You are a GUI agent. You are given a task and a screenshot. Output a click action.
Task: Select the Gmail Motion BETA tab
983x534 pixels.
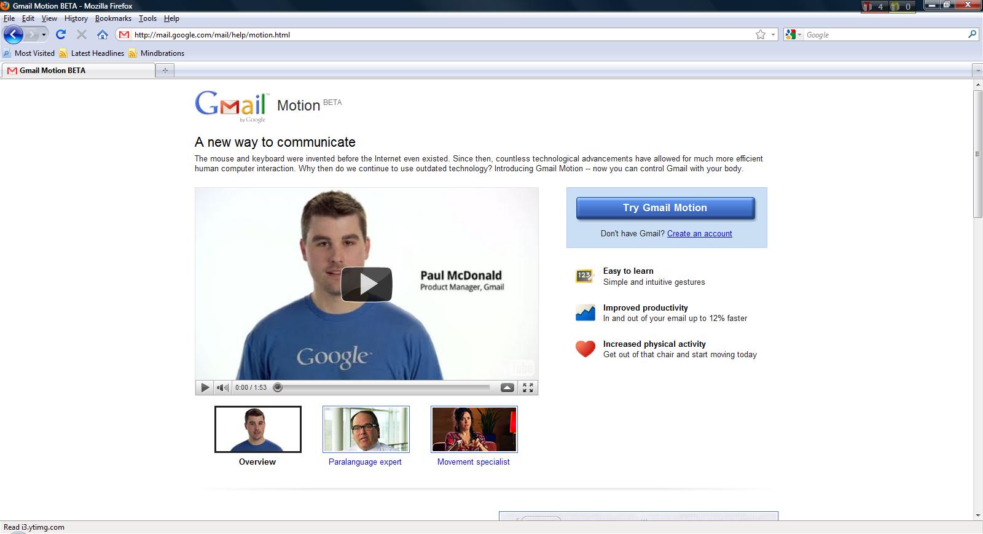(78, 71)
